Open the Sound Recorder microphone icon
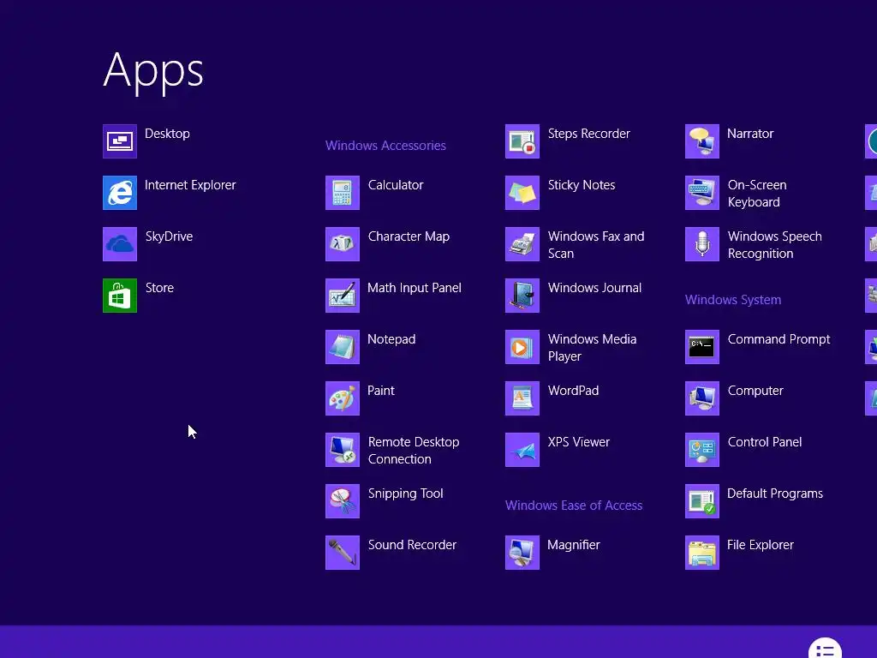The width and height of the screenshot is (877, 658). tap(343, 553)
